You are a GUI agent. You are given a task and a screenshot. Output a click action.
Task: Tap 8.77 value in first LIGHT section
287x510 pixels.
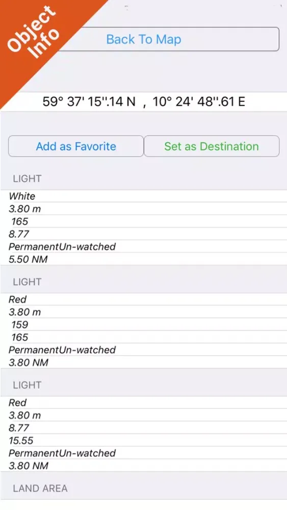[x=144, y=234]
